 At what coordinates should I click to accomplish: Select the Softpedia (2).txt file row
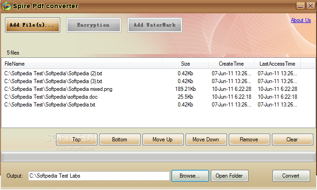158,73
